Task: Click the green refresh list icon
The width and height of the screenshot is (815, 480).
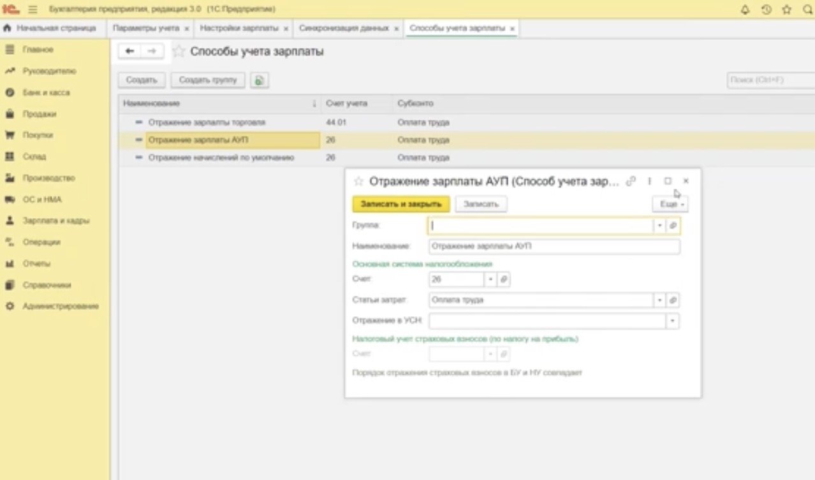Action: [x=259, y=80]
